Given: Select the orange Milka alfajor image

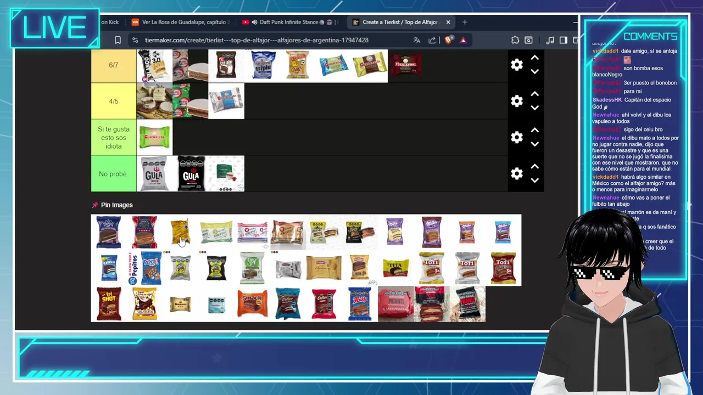Looking at the screenshot, I should pos(467,233).
